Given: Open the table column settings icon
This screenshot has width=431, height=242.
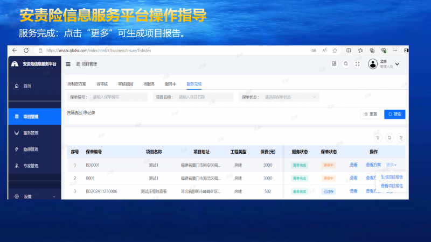Looking at the screenshot, I should coord(401,138).
